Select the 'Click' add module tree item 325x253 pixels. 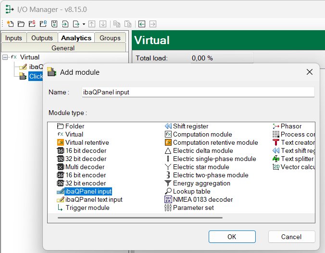click(x=36, y=76)
